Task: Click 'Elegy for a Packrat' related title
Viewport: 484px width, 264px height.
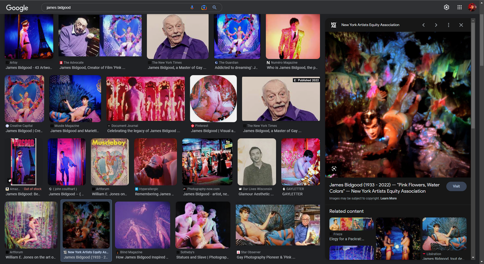Action: point(347,239)
